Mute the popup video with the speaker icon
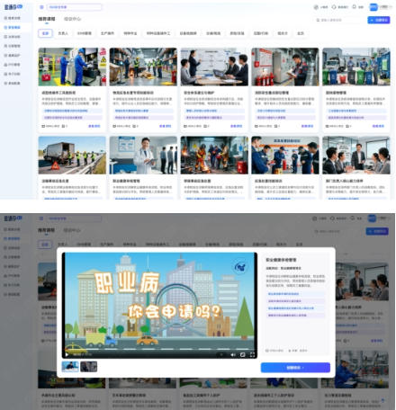The width and height of the screenshot is (396, 410). (233, 355)
